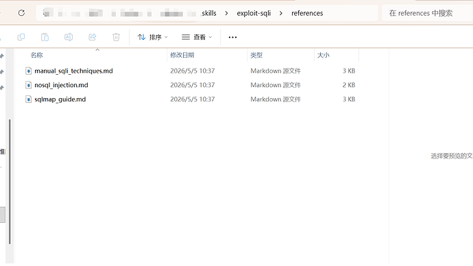Screen dimensions: 473x266
Task: Navigate to the exploit-sqli breadcrumb folder
Action: click(x=254, y=13)
